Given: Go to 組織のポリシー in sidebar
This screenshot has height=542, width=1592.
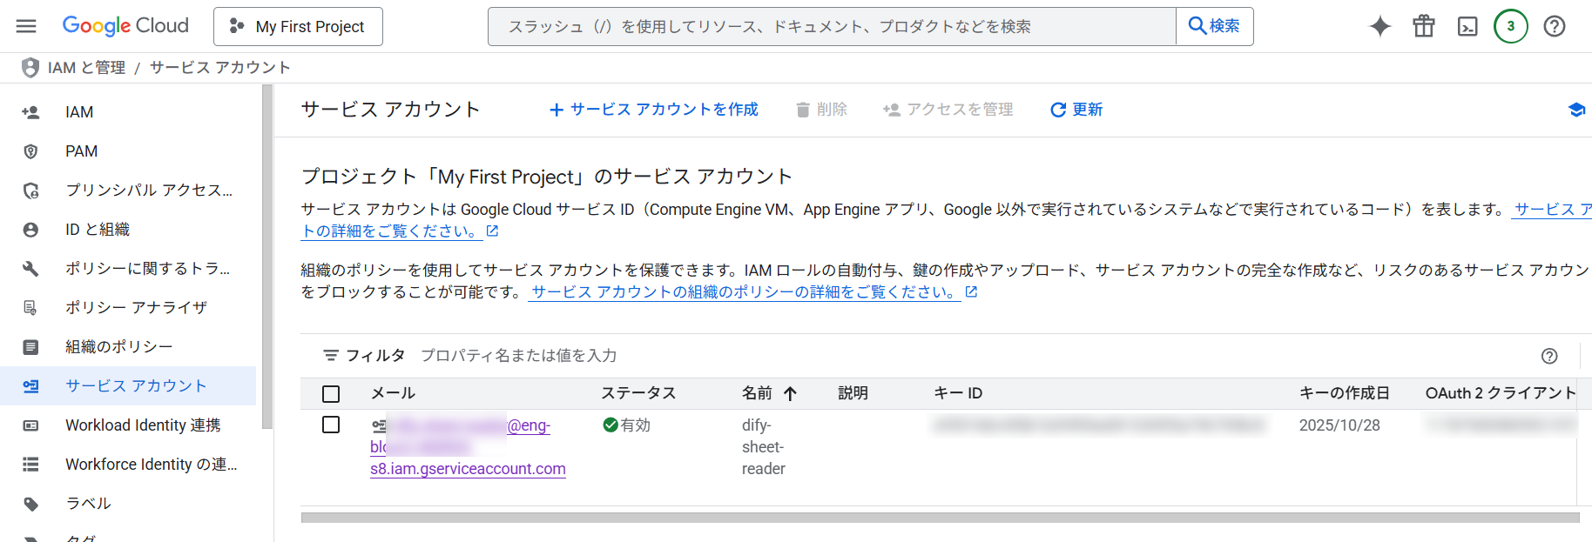Looking at the screenshot, I should point(118,347).
